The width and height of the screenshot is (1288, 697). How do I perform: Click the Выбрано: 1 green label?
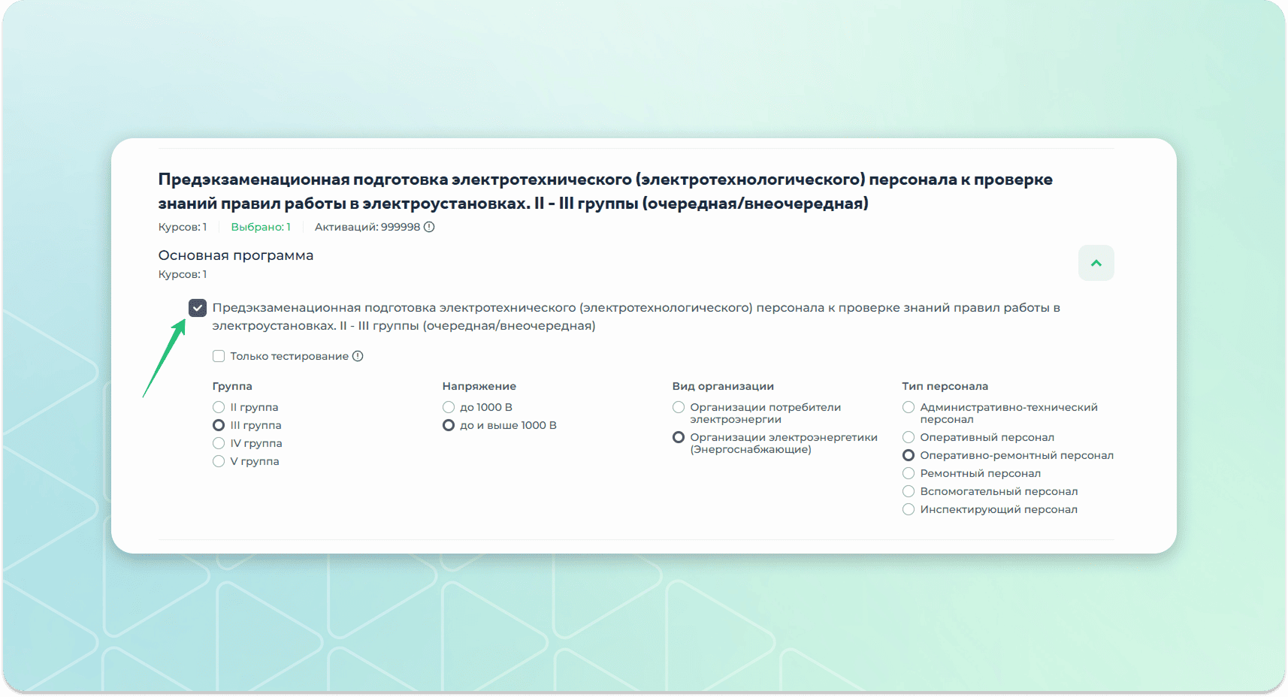point(260,227)
